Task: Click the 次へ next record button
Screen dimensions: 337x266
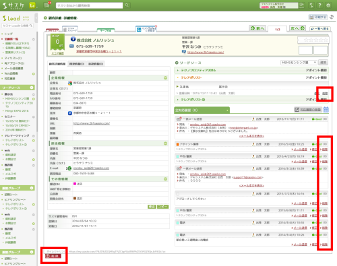Action: 297,28
